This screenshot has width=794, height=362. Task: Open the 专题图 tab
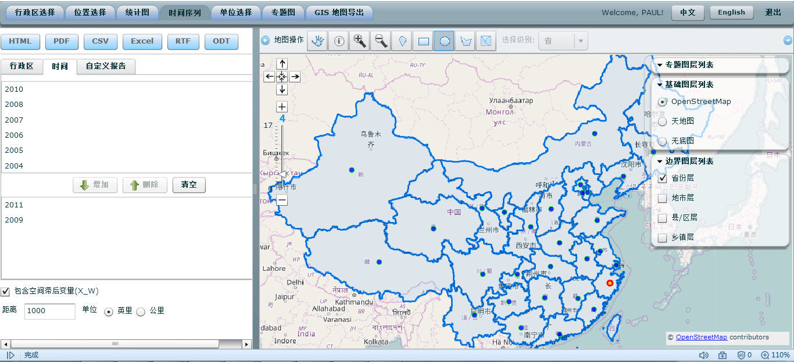point(283,12)
